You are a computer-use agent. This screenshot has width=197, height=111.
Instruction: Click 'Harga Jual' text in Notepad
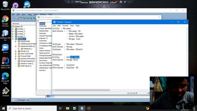74,39
